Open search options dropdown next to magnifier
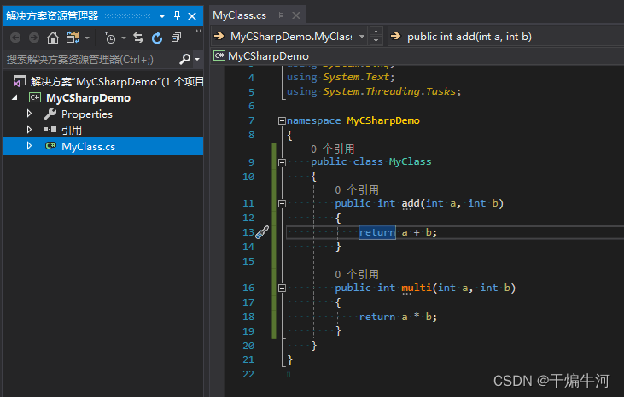Screen dimensions: 624x397 [197, 60]
